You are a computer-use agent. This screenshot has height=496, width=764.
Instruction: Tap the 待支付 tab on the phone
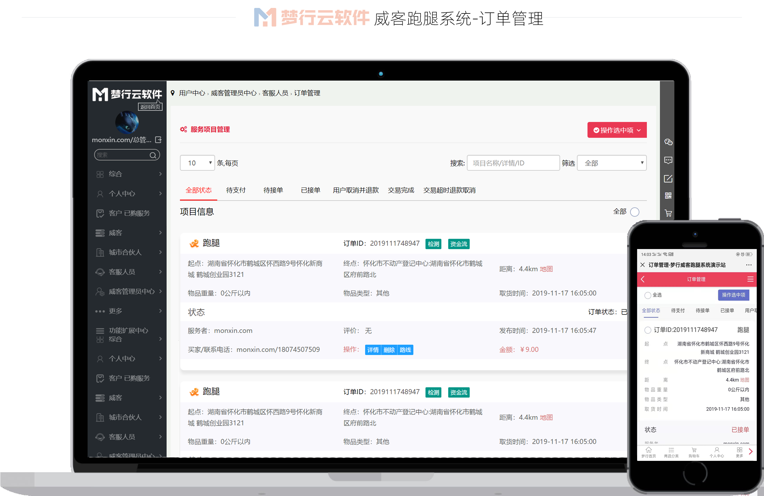[x=678, y=310]
